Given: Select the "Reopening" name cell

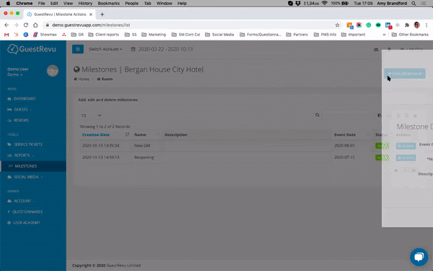Looking at the screenshot, I should pos(144,158).
